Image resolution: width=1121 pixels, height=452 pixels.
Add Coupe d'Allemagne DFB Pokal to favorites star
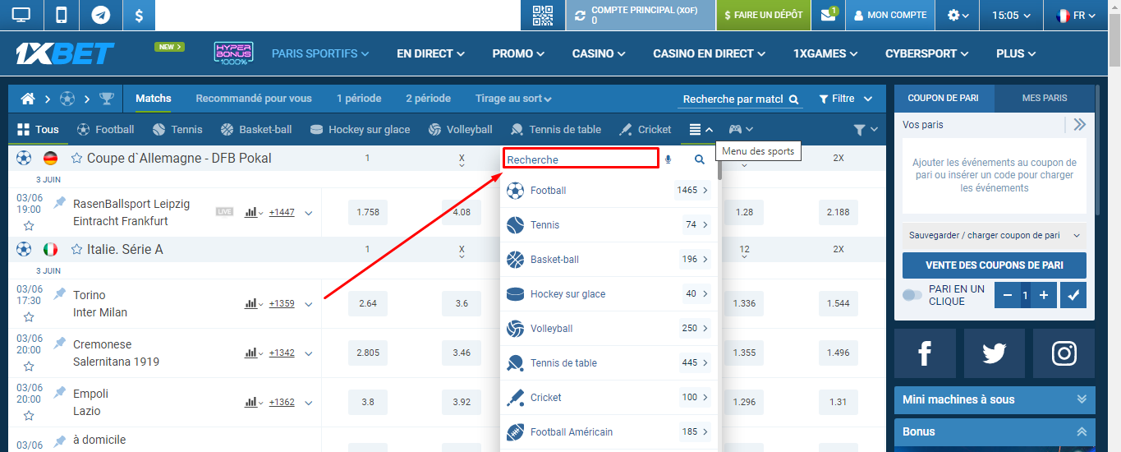(76, 158)
